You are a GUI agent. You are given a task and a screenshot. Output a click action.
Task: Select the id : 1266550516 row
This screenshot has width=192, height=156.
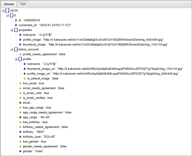pos(29,20)
